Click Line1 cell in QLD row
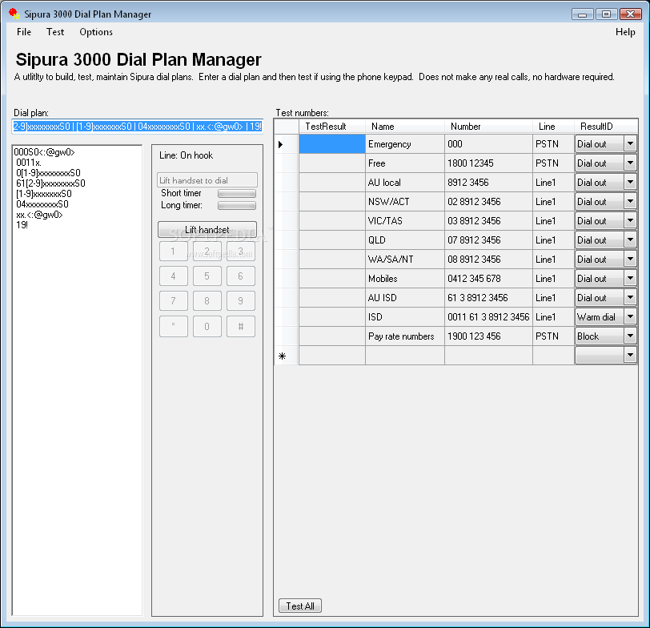The width and height of the screenshot is (650, 628). (x=553, y=240)
